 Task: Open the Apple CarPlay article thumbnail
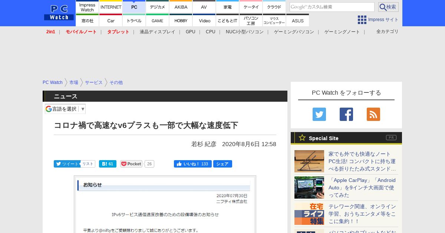click(309, 188)
